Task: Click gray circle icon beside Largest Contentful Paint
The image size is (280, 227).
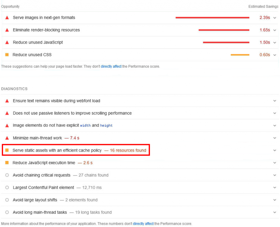Action: tap(7, 188)
